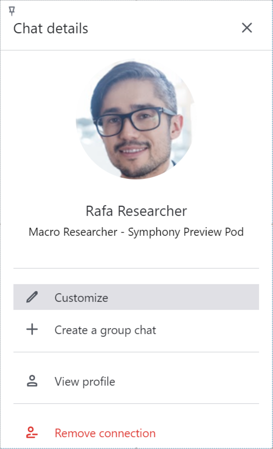Click empty space in Create a group chat row
Image resolution: width=273 pixels, height=449 pixels.
(206, 330)
